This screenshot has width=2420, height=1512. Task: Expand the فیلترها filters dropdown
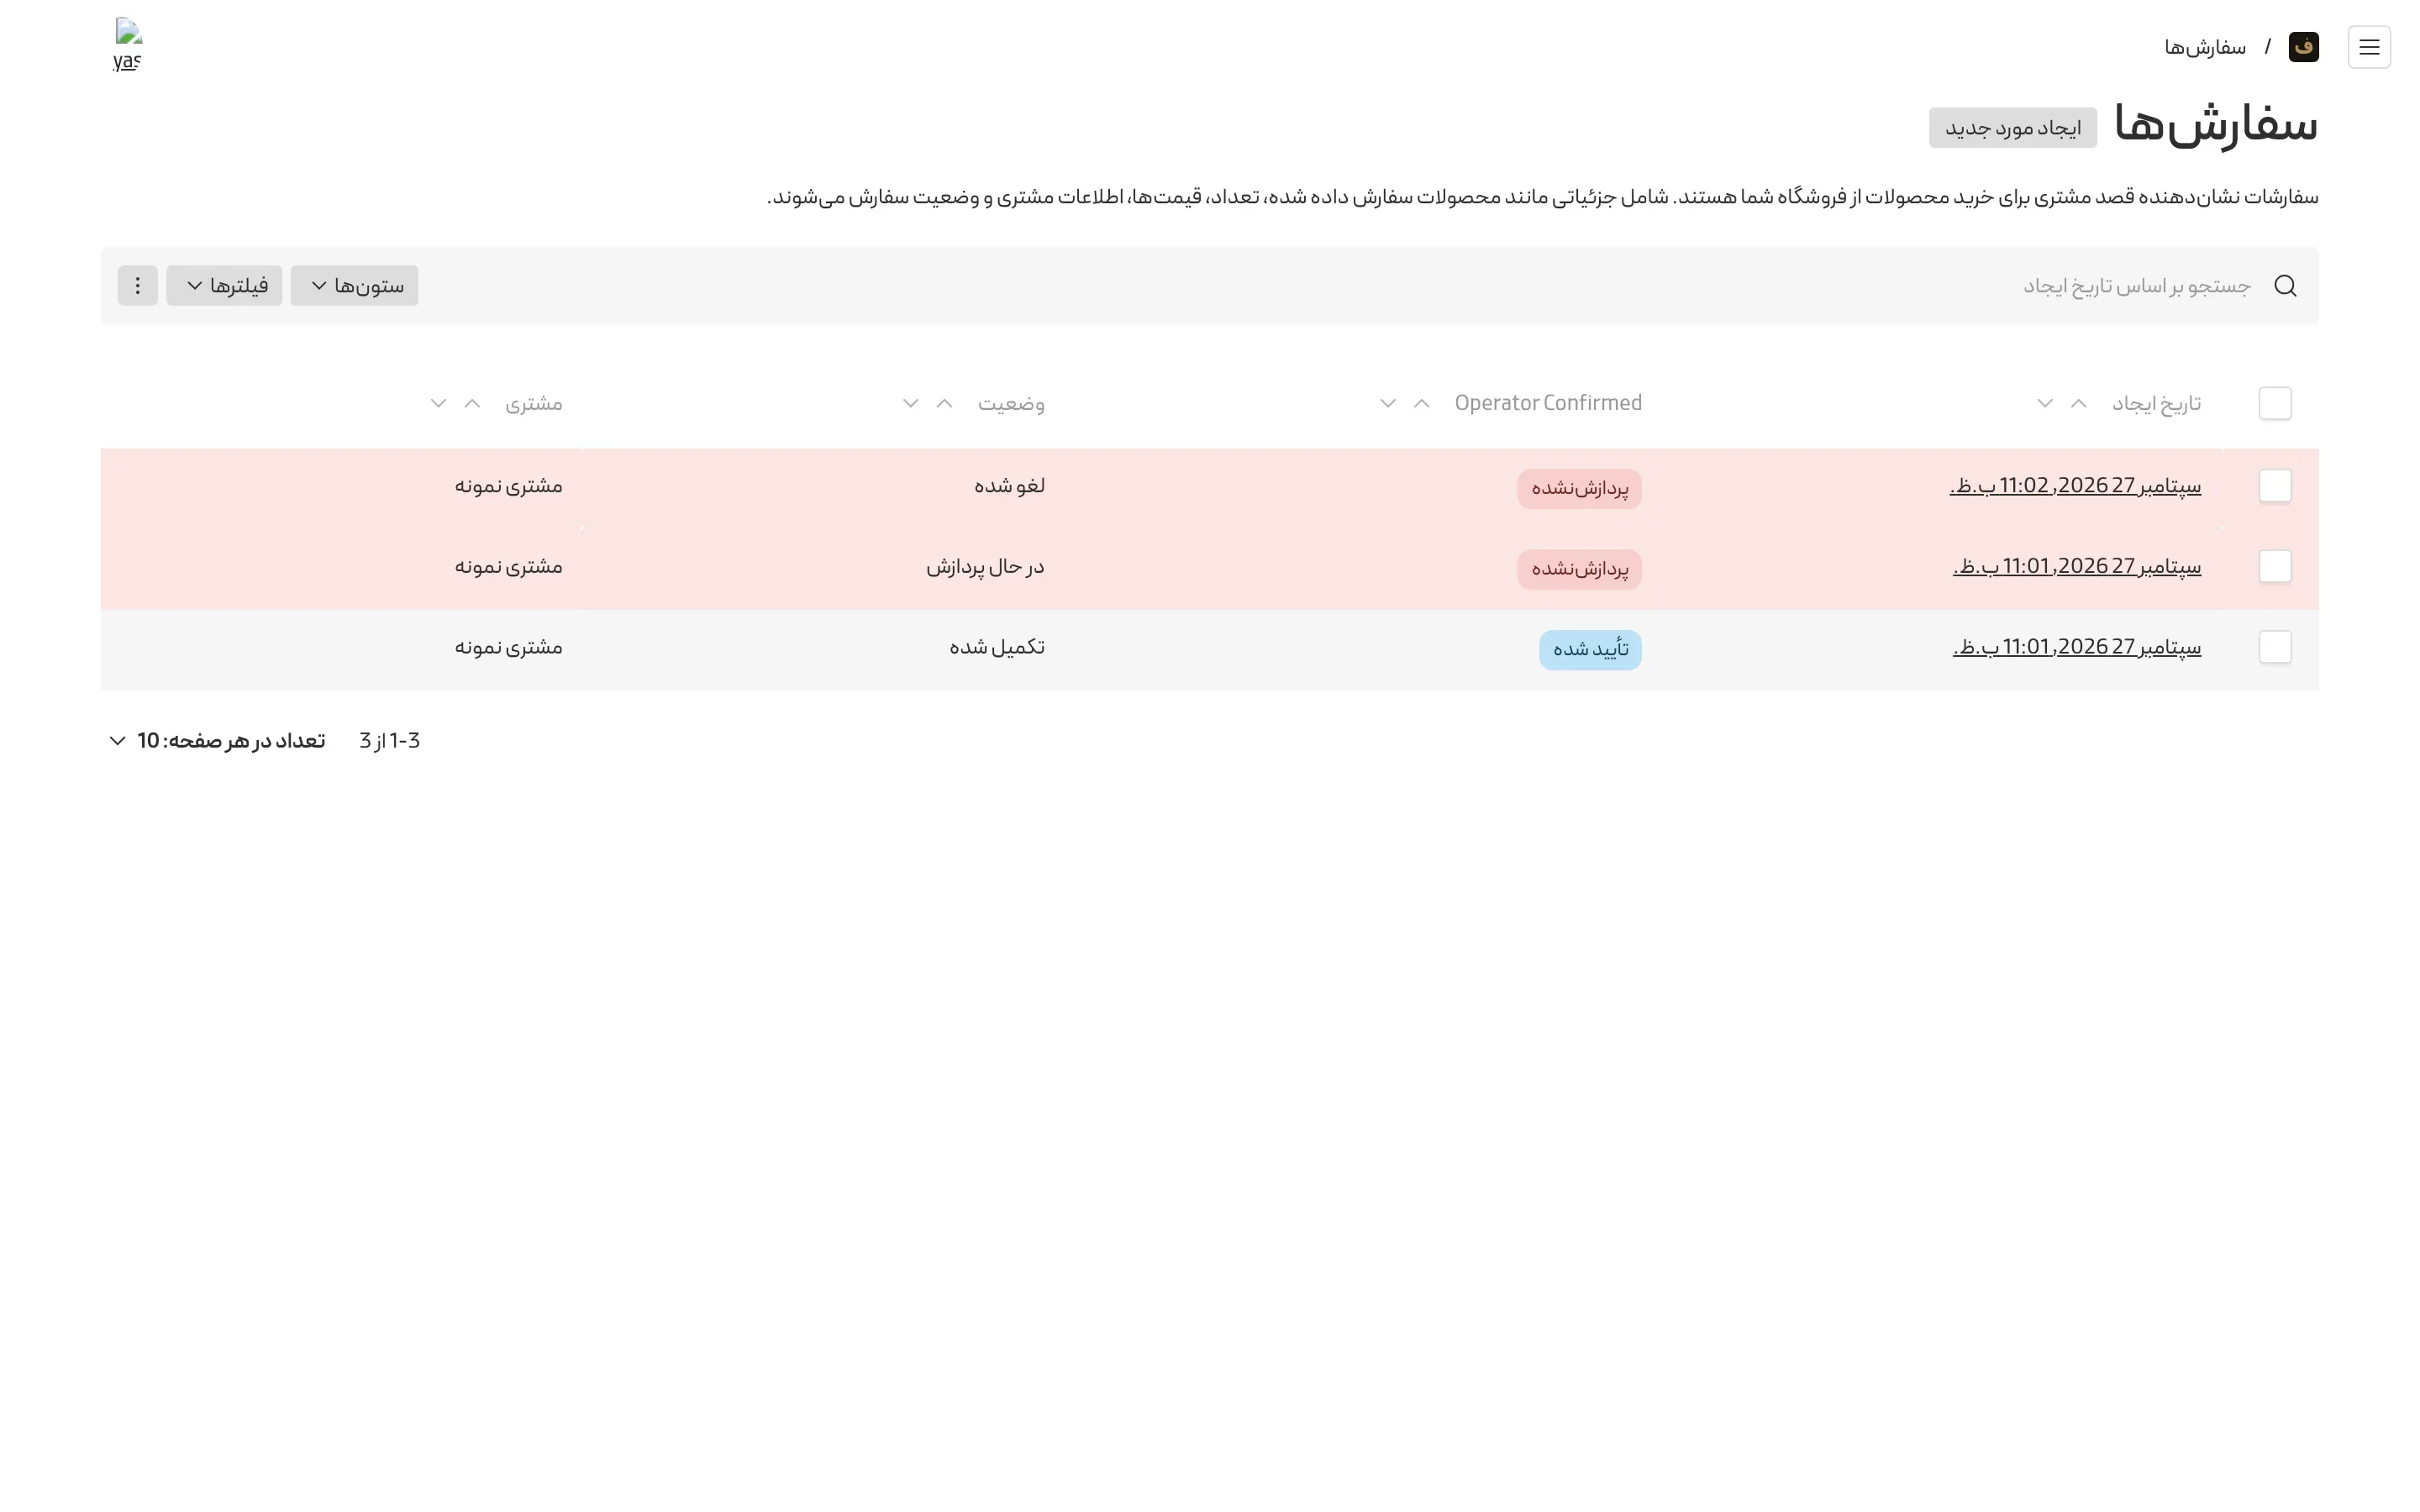coord(224,286)
